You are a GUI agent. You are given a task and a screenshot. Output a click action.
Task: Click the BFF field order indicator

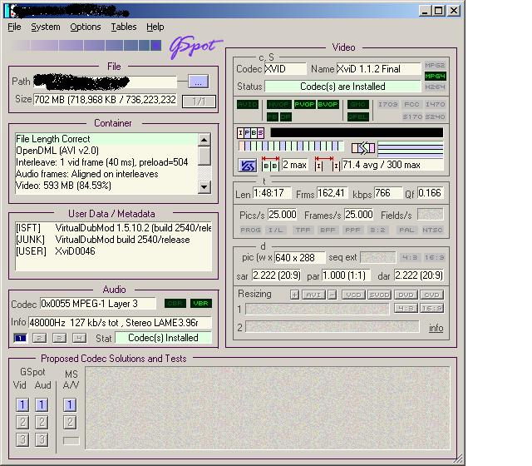coord(328,230)
